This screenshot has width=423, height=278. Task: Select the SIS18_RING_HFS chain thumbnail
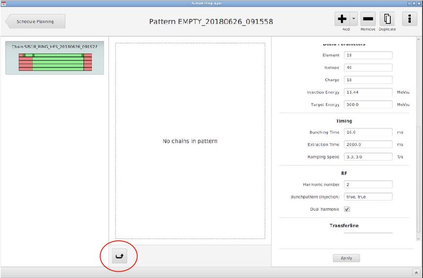[55, 58]
